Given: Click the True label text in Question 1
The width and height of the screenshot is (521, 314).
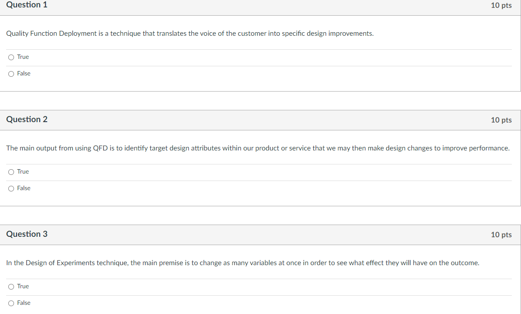Looking at the screenshot, I should coord(23,57).
